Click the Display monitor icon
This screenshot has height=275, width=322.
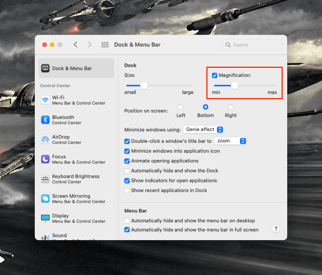pyautogui.click(x=45, y=218)
